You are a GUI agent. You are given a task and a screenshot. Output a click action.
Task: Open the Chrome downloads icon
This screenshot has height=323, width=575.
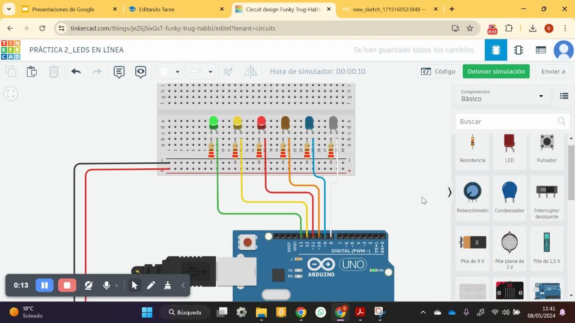click(x=533, y=28)
